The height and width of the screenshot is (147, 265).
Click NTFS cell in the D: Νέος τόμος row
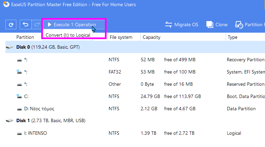(x=114, y=109)
